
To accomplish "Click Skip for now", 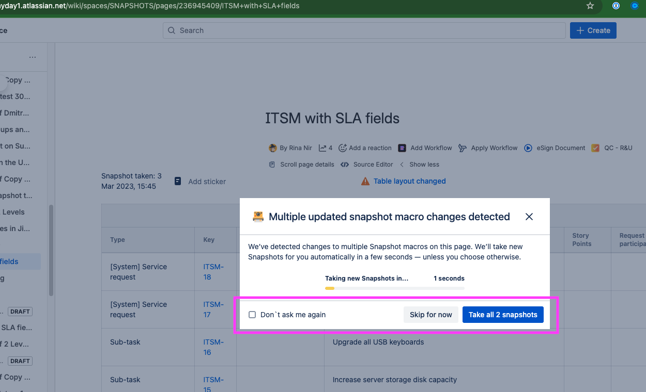I will tap(431, 315).
